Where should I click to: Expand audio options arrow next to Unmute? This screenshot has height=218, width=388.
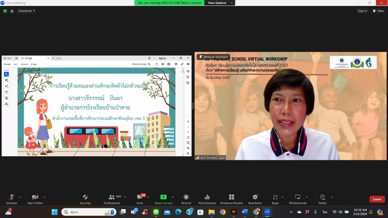click(20, 197)
